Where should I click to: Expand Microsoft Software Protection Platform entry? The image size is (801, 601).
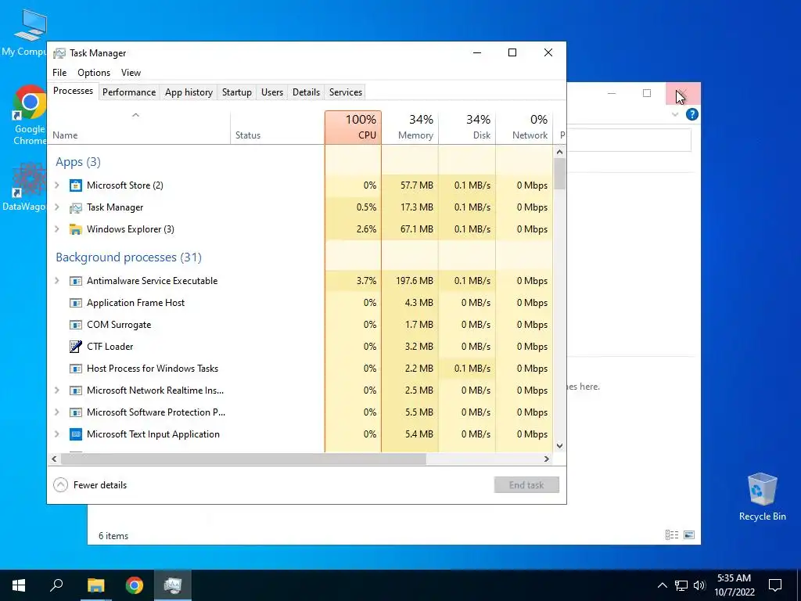pos(57,412)
